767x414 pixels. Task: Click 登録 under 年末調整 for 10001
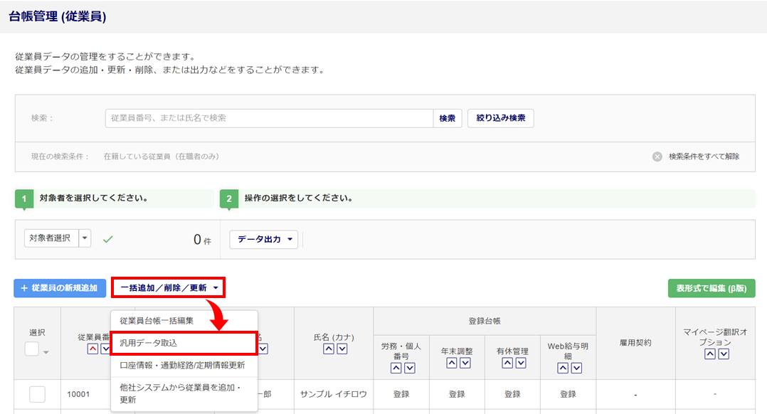(457, 395)
